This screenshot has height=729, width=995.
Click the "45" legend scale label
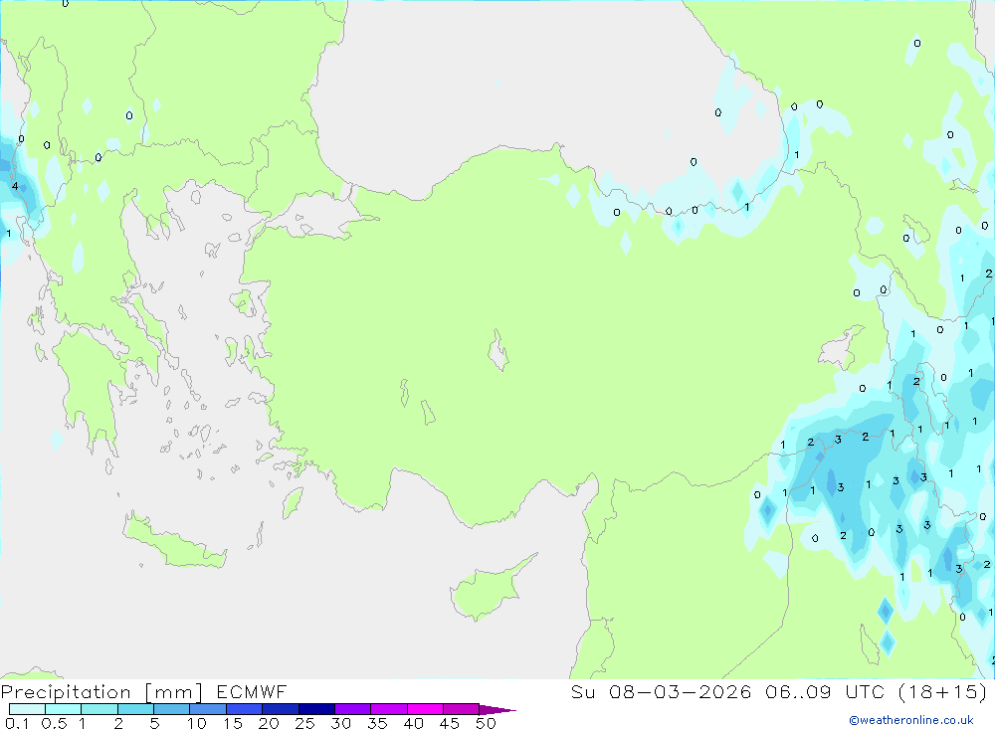(x=450, y=723)
